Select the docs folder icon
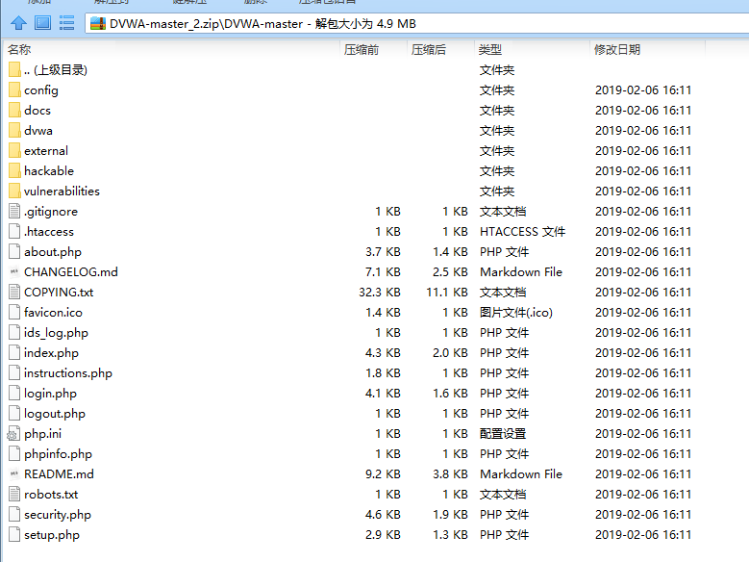 coord(14,110)
